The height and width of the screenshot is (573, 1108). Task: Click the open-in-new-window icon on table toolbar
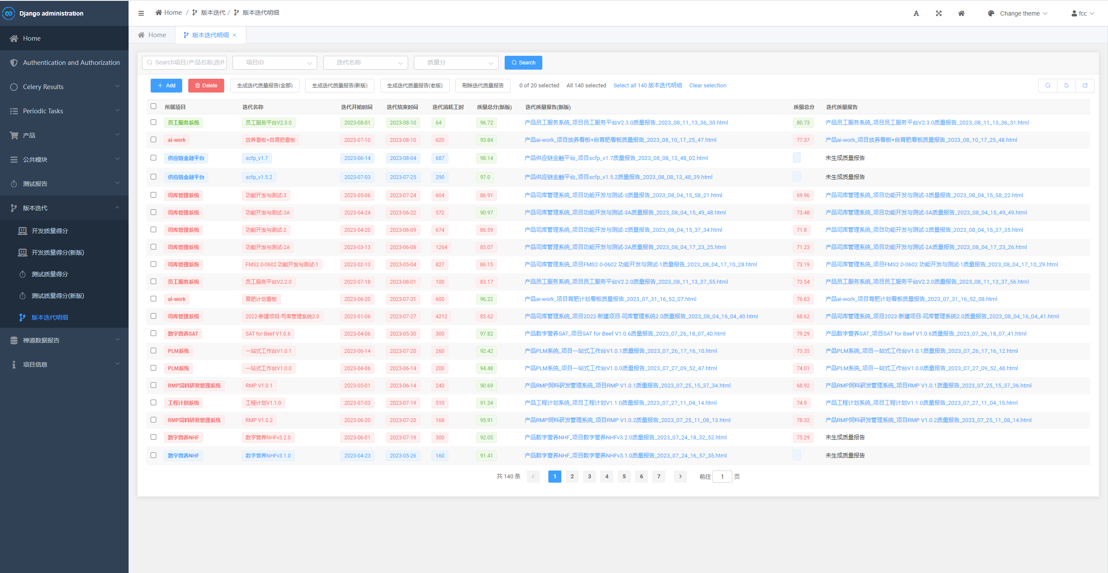pyautogui.click(x=1085, y=86)
